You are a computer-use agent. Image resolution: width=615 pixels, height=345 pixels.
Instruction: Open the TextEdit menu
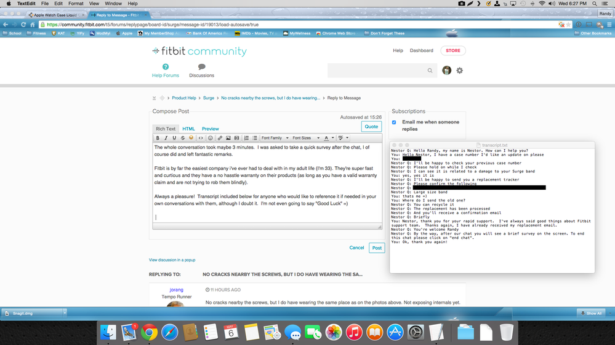[x=26, y=4]
